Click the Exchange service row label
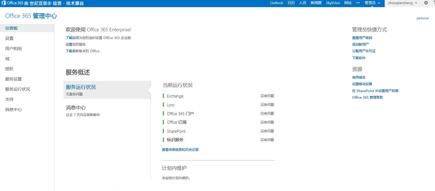 (175, 96)
